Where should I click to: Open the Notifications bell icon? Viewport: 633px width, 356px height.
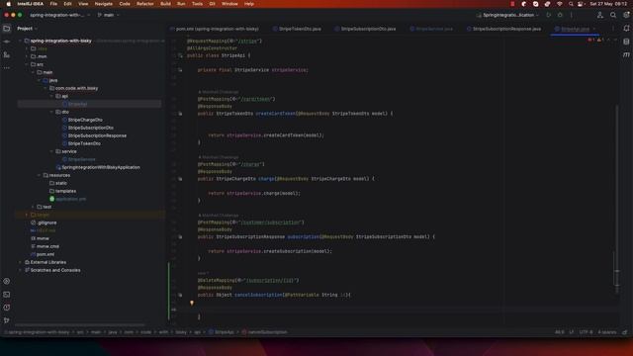pos(626,29)
